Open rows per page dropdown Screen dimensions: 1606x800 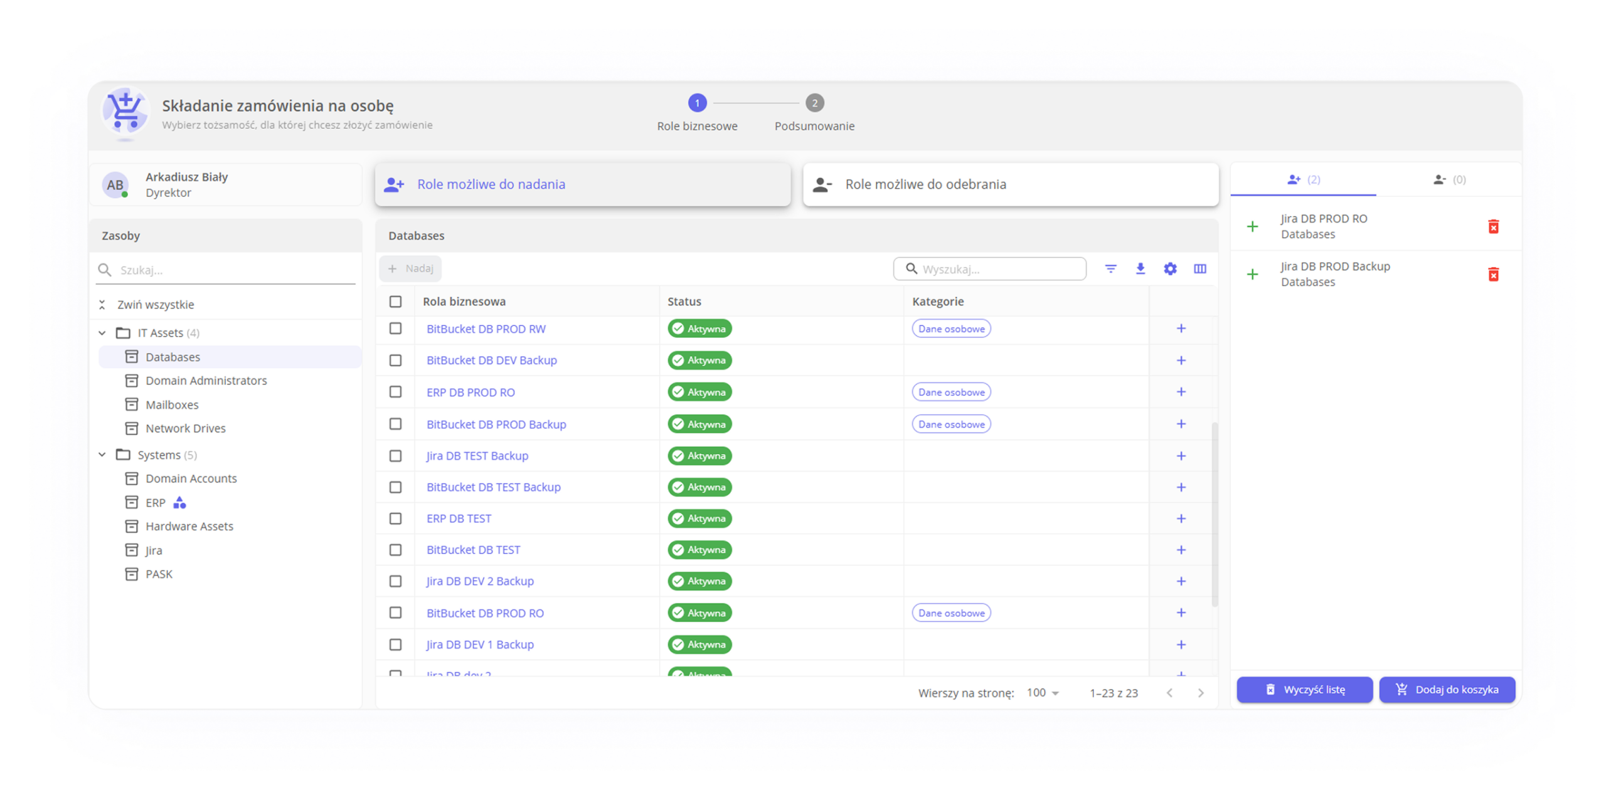1043,693
